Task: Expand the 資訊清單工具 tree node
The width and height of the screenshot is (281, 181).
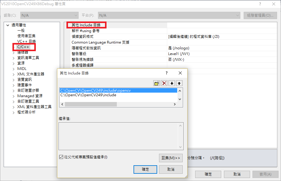Action: tap(14, 58)
